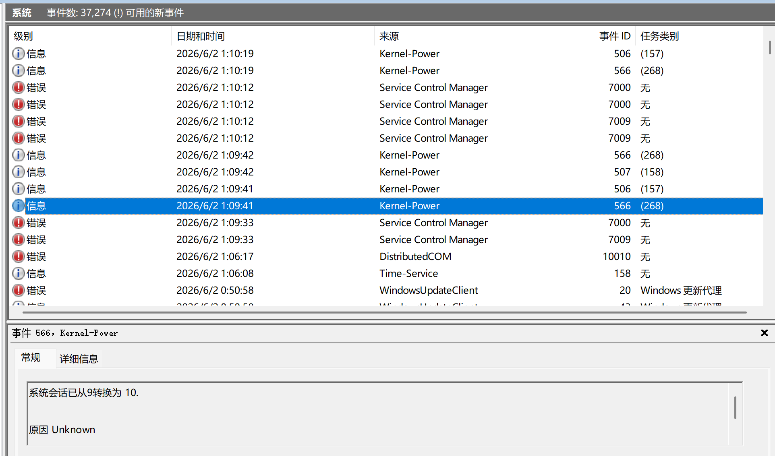Sort by the 日期和时间 column header
The width and height of the screenshot is (775, 456).
(x=273, y=36)
